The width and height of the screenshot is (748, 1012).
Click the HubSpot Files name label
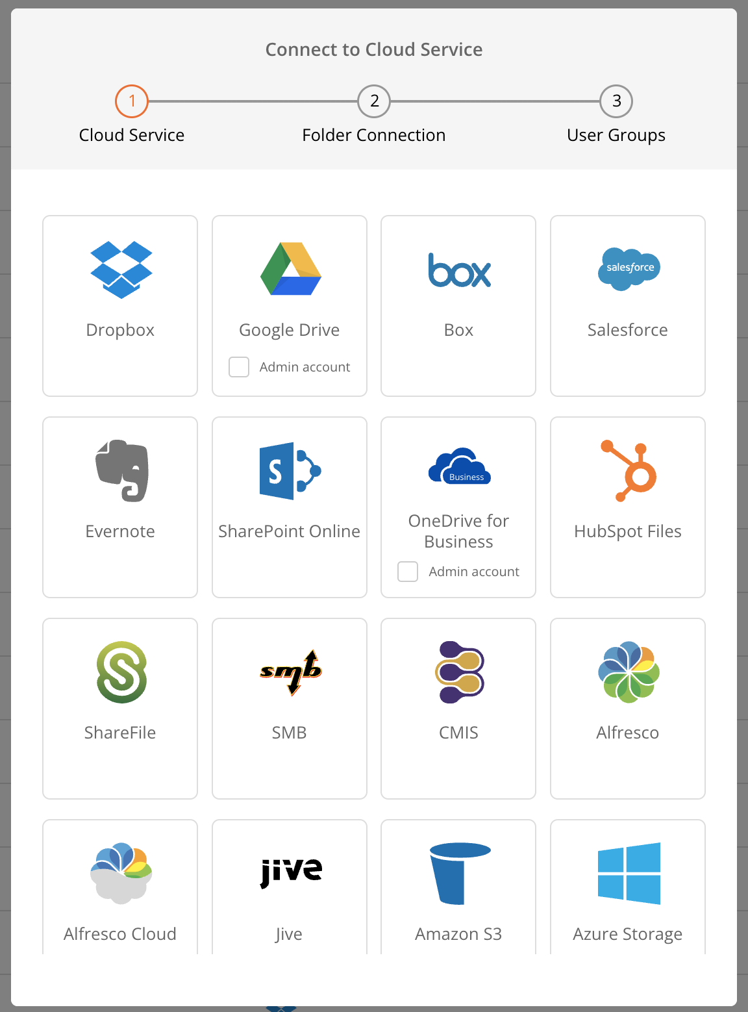[628, 531]
